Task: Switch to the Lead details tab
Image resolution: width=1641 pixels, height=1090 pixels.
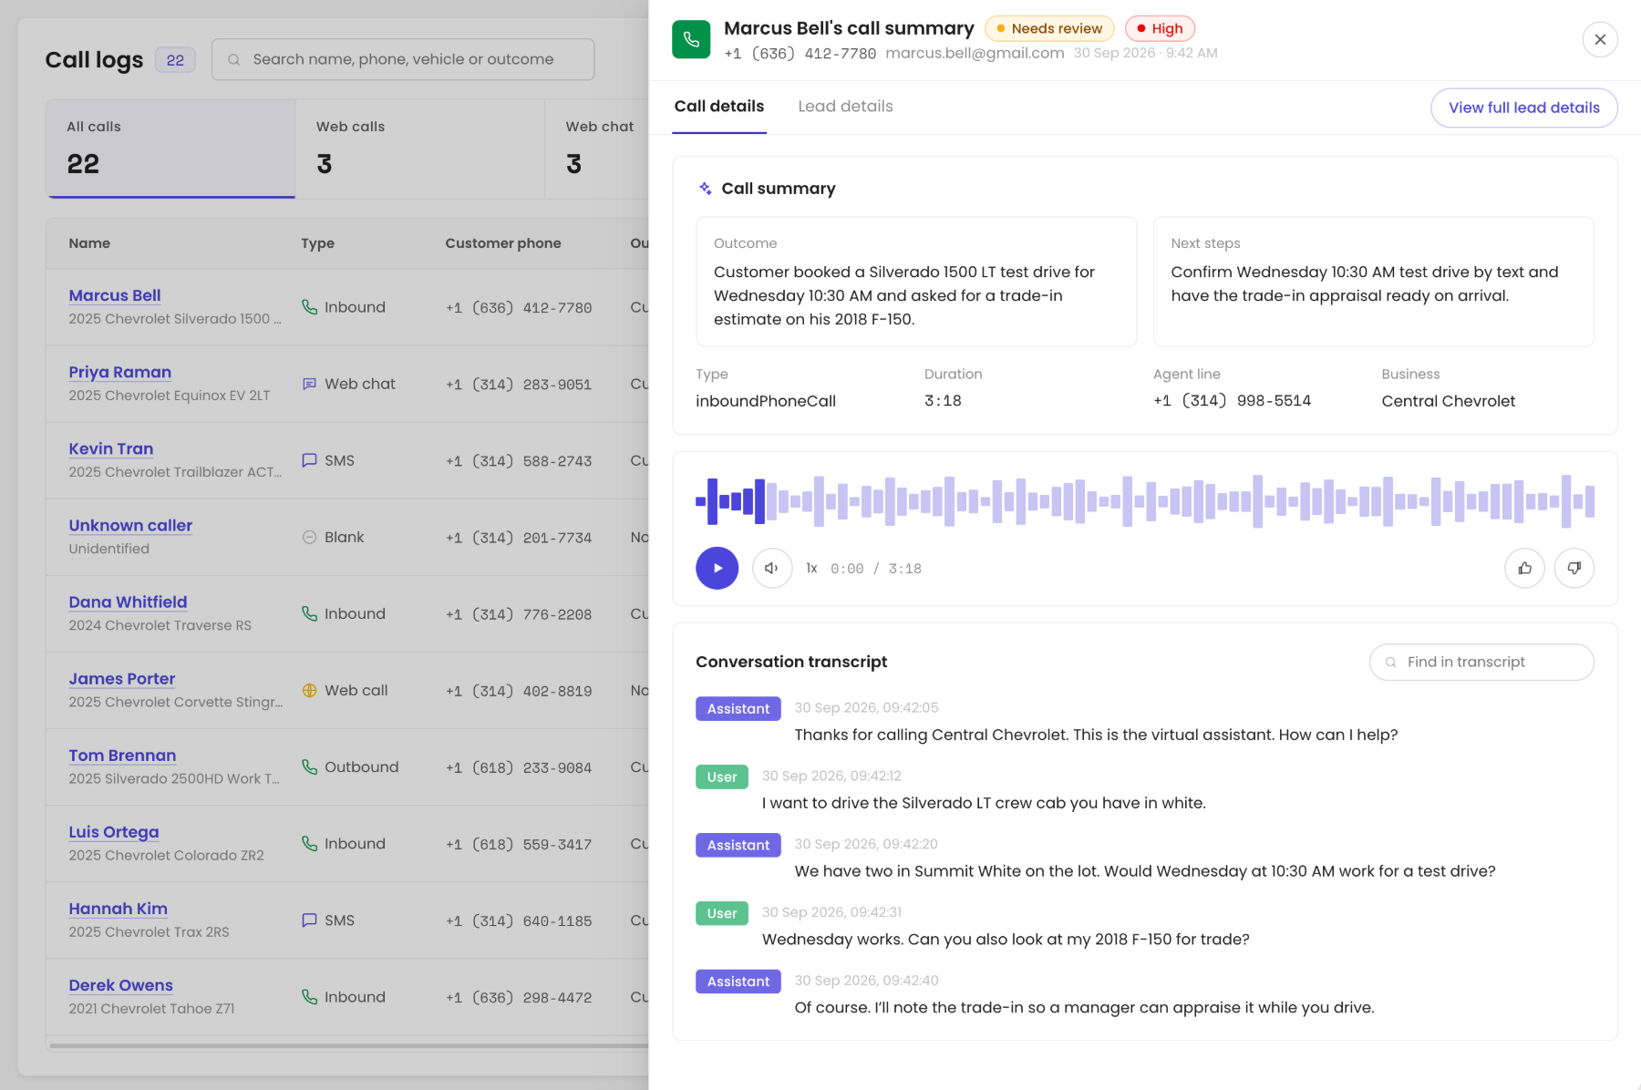Action: pyautogui.click(x=845, y=107)
